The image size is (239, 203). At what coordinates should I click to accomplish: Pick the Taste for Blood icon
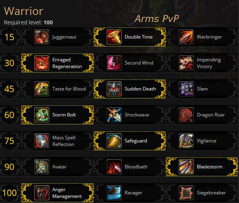tap(42, 89)
